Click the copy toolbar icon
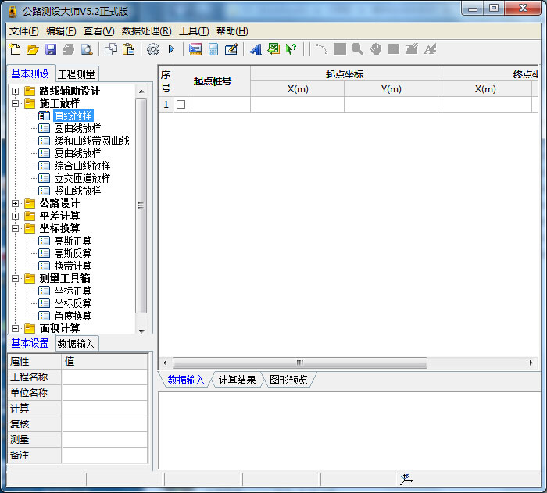 tap(111, 49)
